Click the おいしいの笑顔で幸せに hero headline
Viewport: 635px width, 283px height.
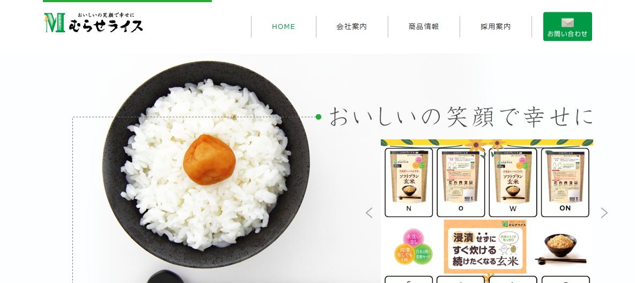[461, 117]
